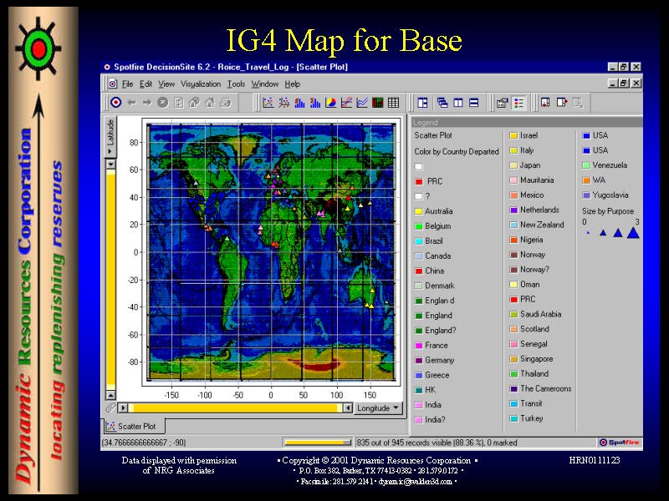Click the red China legend color swatch

coord(418,271)
